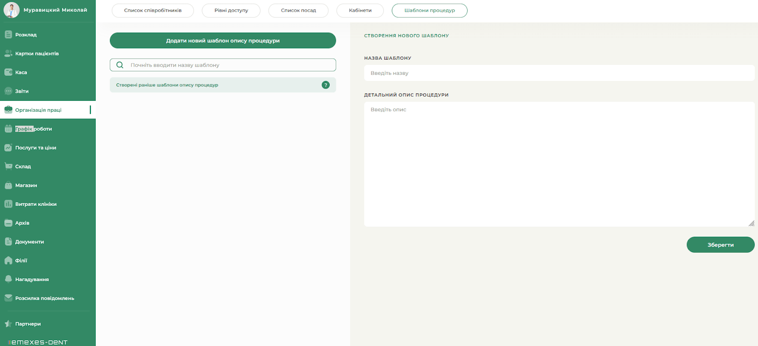
Task: Focus the Назва шаблону name field
Action: (559, 73)
